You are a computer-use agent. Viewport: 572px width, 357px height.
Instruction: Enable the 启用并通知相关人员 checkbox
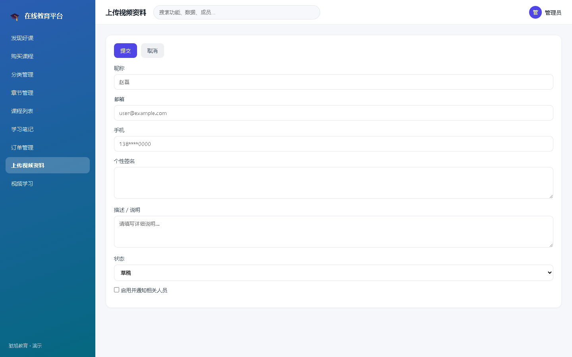tap(117, 290)
